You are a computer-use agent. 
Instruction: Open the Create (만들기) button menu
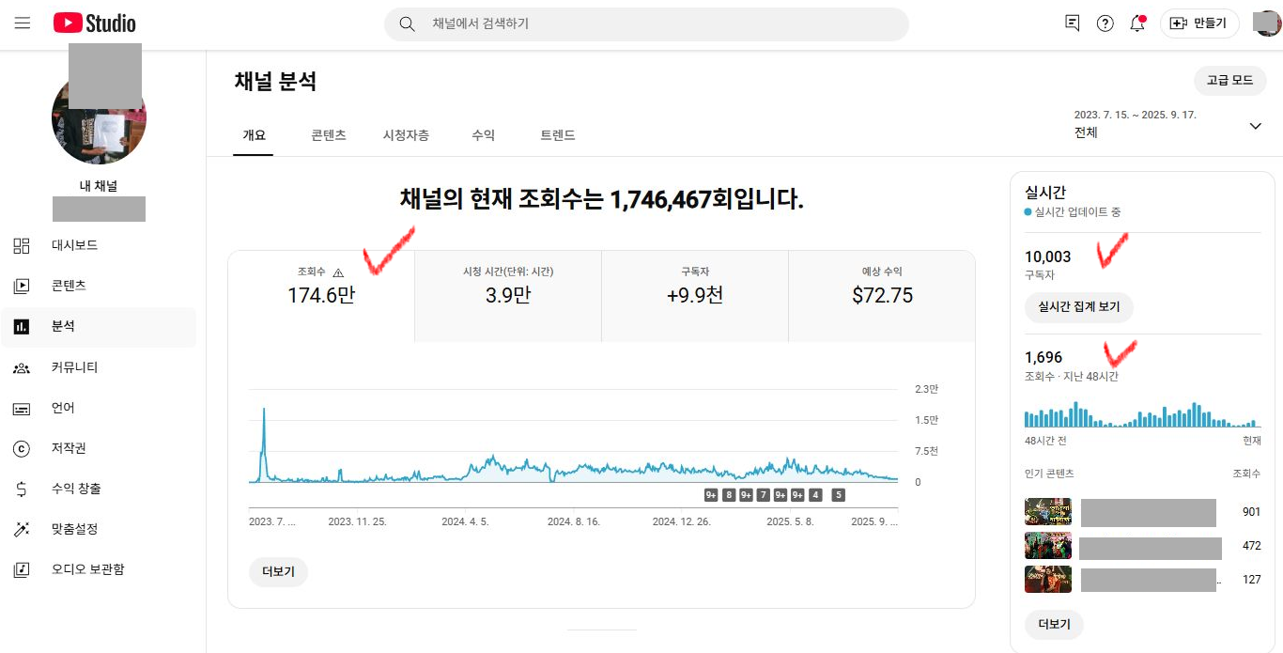(1199, 23)
